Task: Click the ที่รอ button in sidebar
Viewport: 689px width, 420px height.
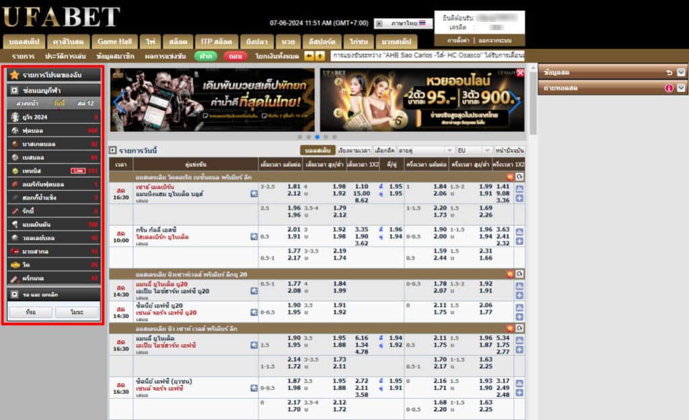Action: tap(31, 312)
